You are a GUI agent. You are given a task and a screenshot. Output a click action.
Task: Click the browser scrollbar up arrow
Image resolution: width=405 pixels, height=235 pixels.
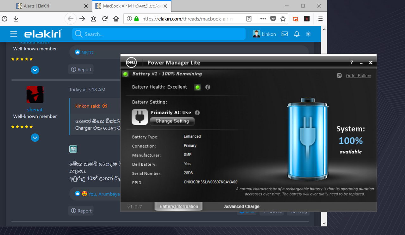point(324,29)
